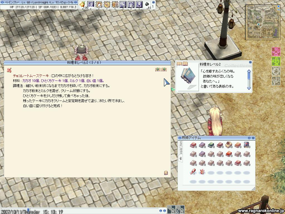Close the hotbar with its X button
This screenshot has height=214, width=285.
(153, 2)
